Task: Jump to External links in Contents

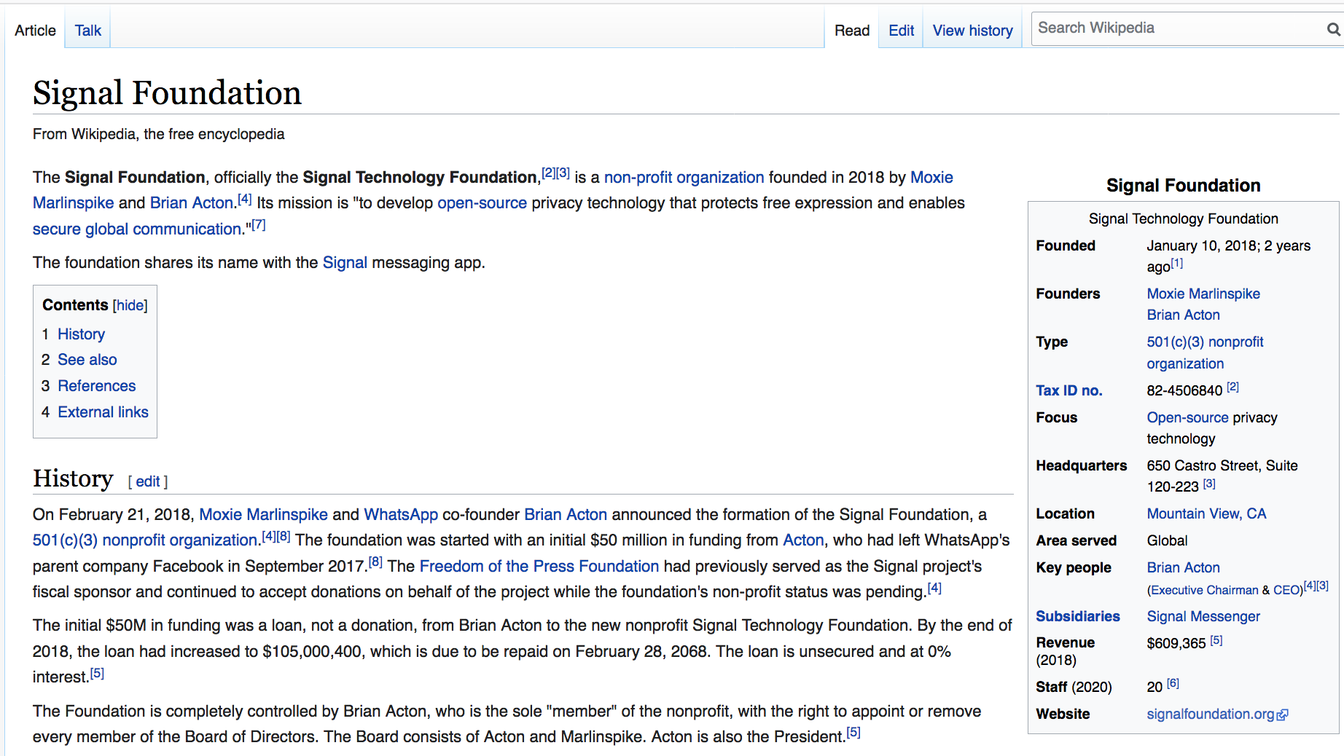Action: click(x=103, y=412)
